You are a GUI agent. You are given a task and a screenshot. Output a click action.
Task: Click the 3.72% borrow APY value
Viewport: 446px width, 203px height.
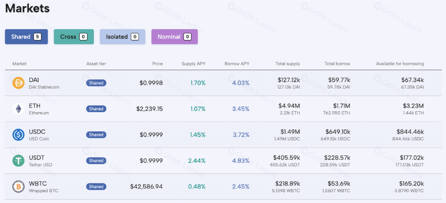click(x=241, y=134)
